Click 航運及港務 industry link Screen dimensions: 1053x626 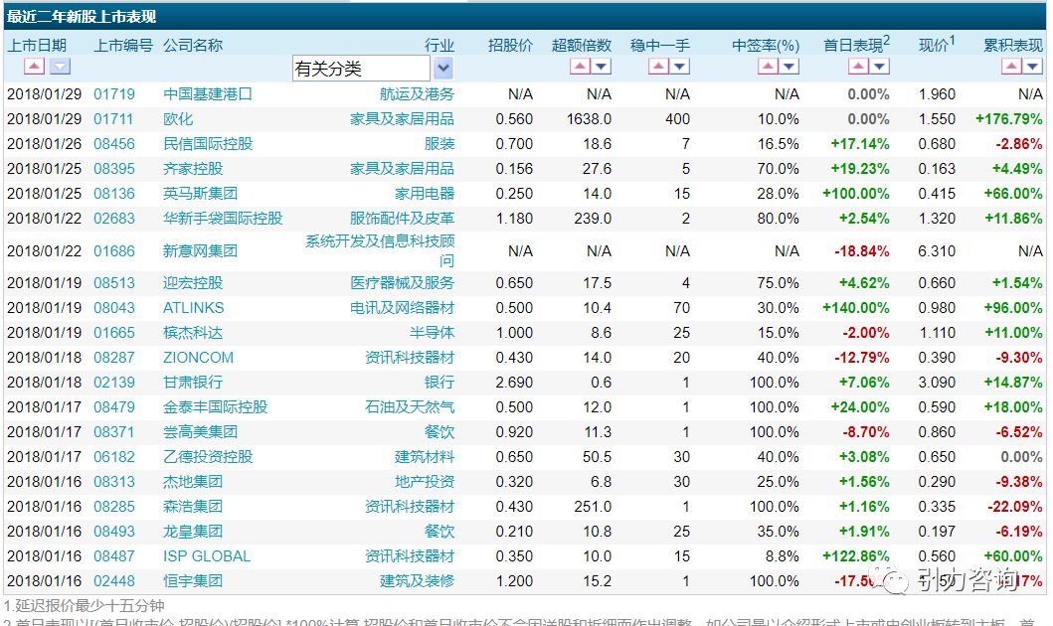coord(417,94)
